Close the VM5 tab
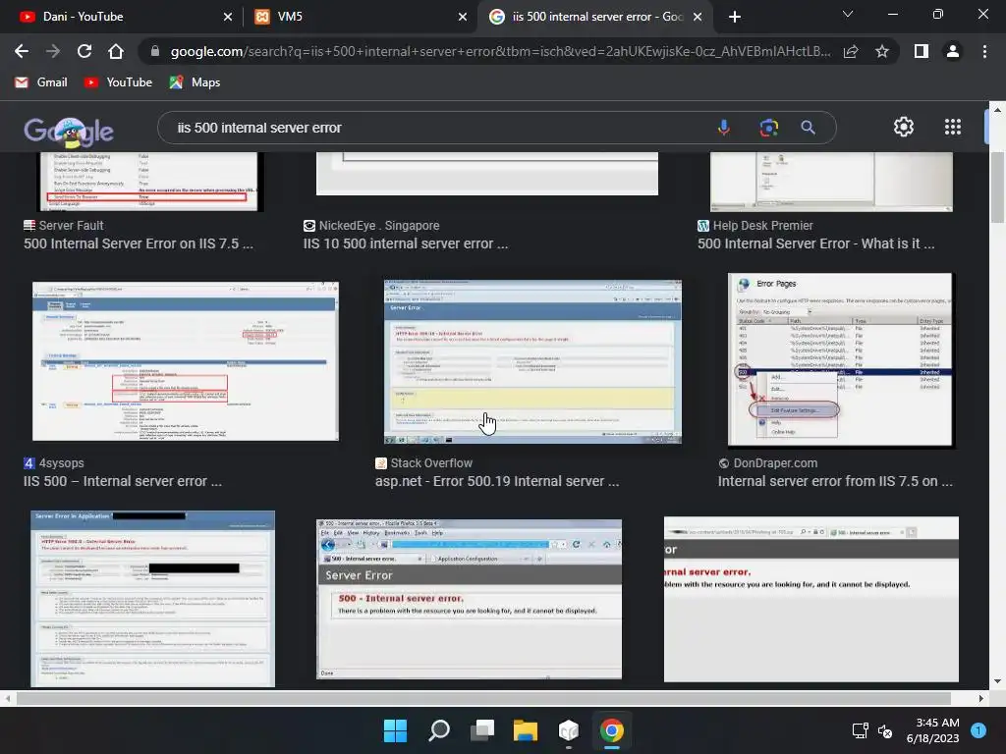The height and width of the screenshot is (754, 1006). click(x=463, y=17)
